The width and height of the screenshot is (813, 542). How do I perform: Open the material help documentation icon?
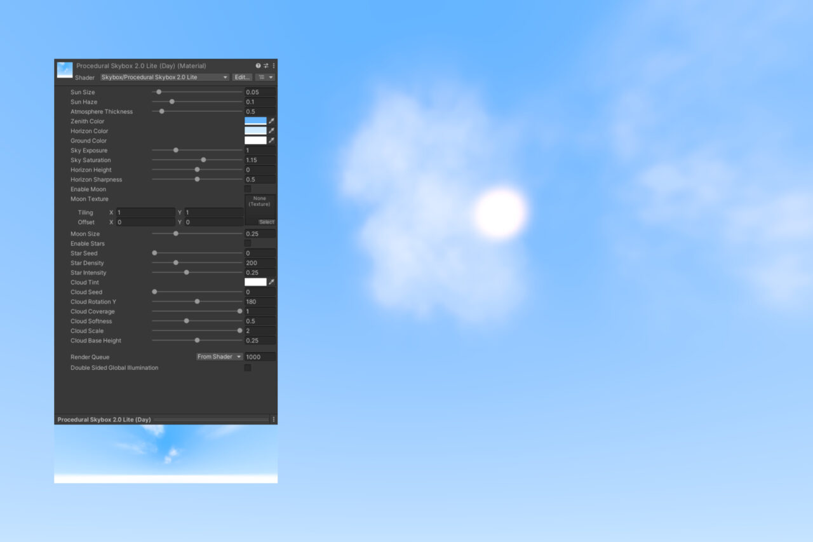258,65
